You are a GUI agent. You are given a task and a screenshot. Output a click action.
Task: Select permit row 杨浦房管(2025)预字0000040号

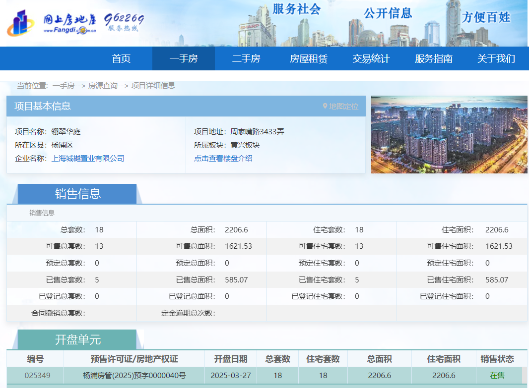(x=134, y=375)
